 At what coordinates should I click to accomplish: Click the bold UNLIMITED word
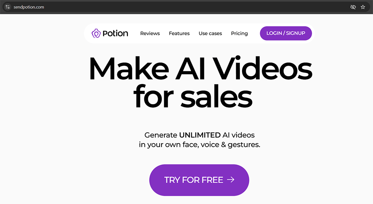(x=200, y=135)
